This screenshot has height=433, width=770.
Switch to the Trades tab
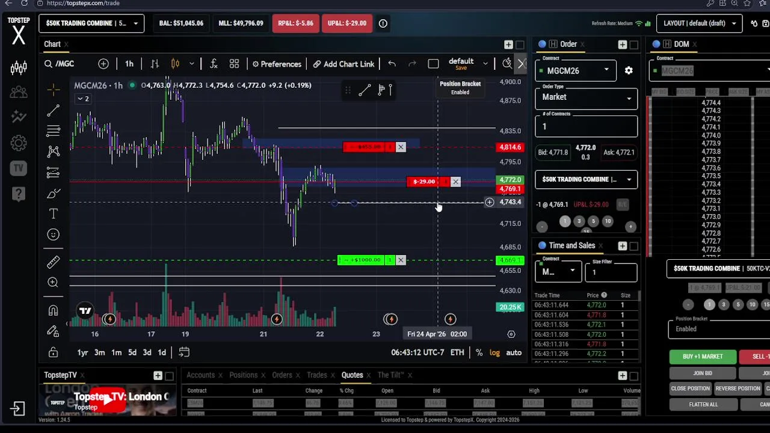[x=317, y=375]
